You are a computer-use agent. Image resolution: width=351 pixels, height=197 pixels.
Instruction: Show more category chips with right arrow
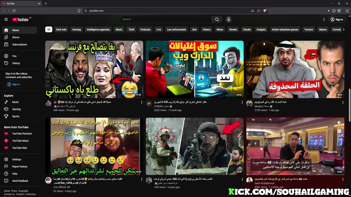[343, 30]
